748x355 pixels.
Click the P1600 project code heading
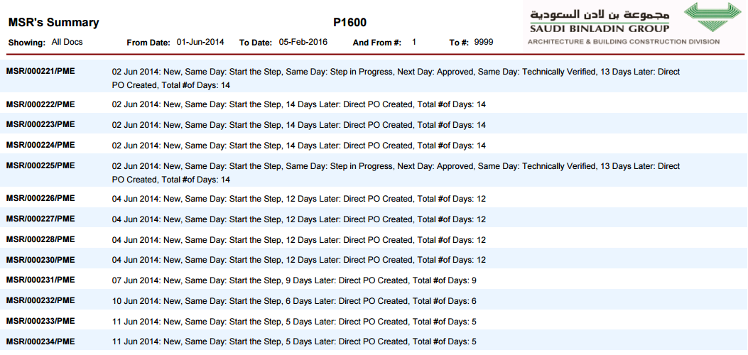click(349, 23)
